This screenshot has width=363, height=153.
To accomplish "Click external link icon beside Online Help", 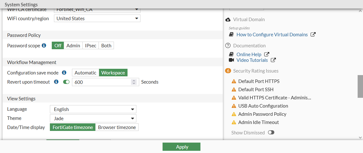I will [x=266, y=55].
